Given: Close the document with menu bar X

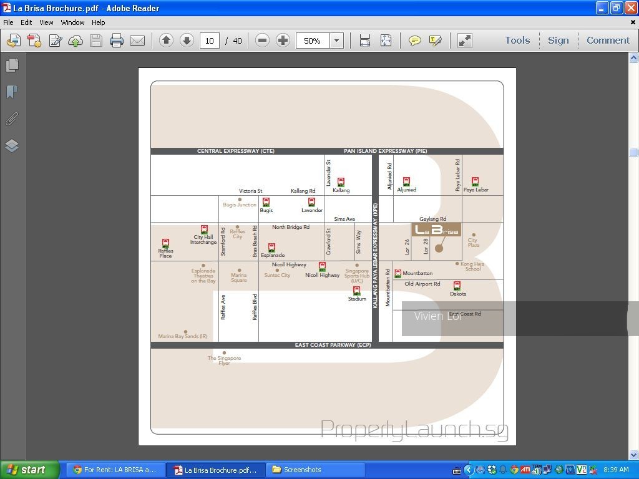Looking at the screenshot, I should (x=633, y=22).
